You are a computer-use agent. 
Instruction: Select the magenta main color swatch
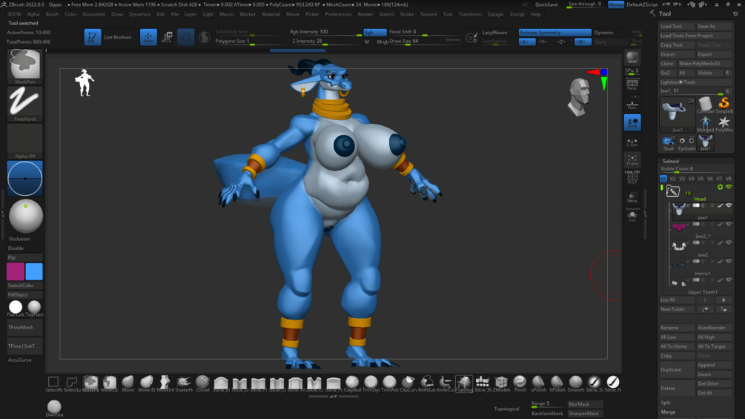pos(16,271)
